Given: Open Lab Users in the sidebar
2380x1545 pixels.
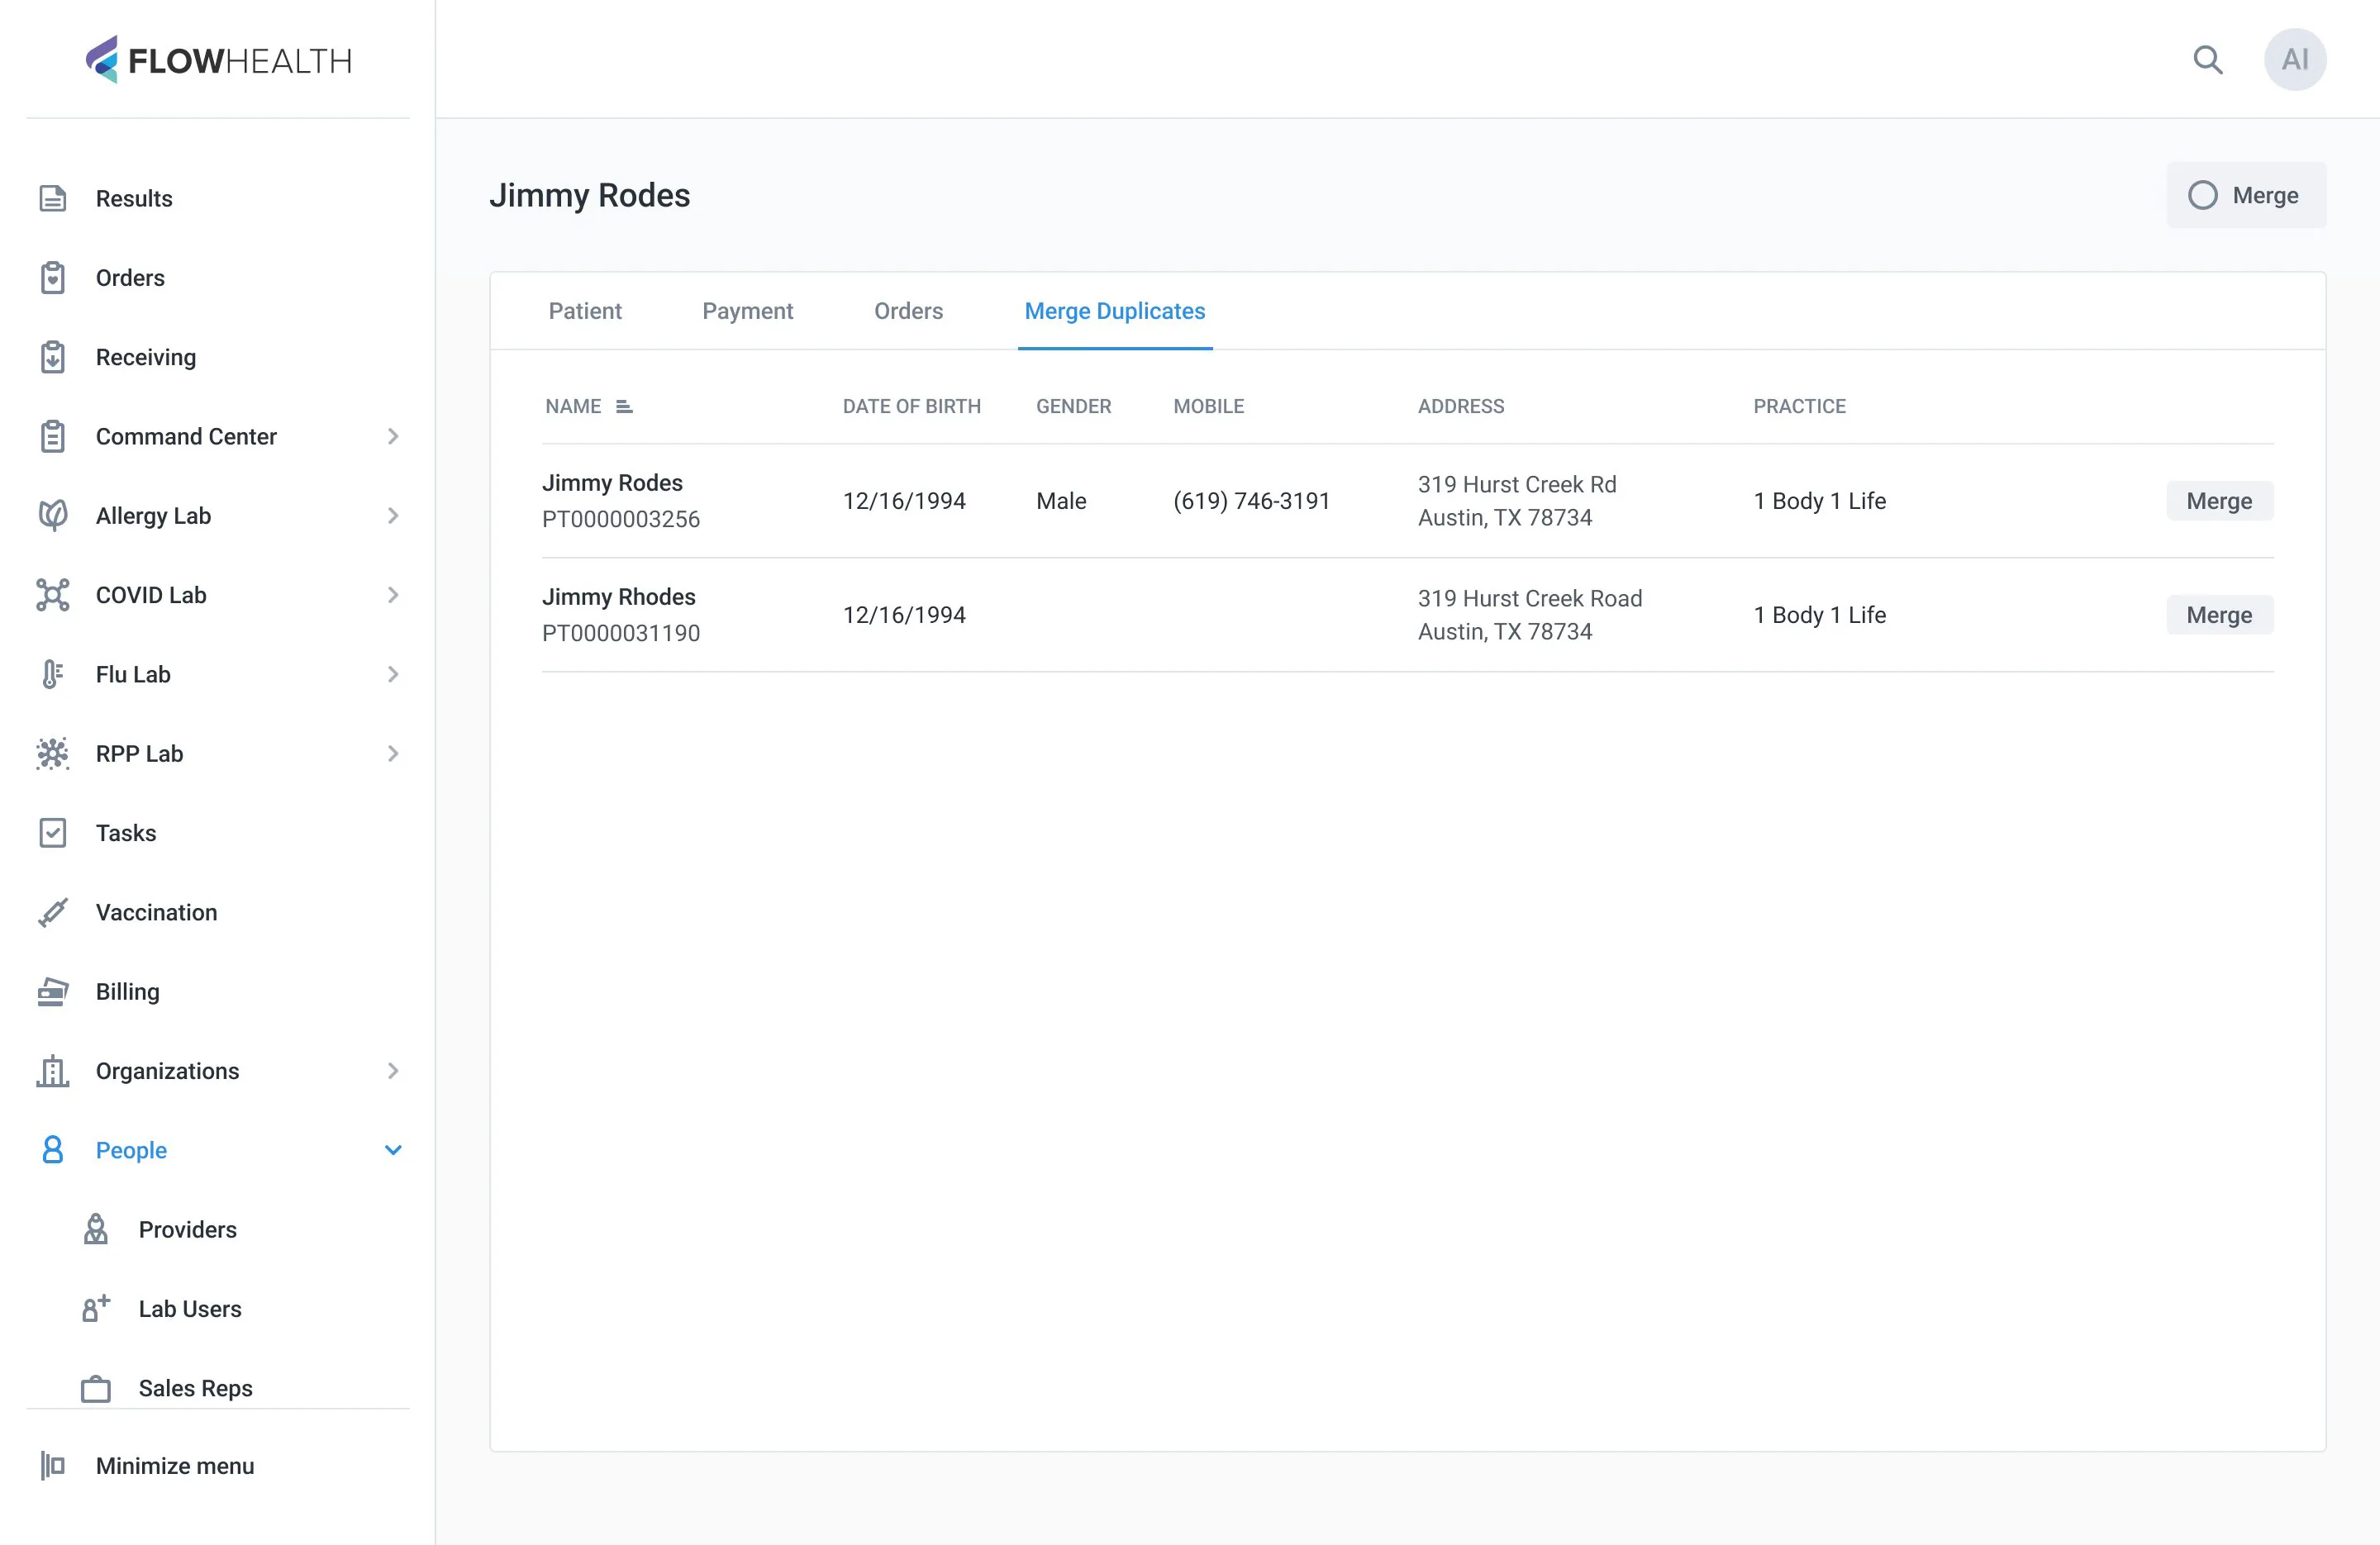Looking at the screenshot, I should coord(190,1308).
